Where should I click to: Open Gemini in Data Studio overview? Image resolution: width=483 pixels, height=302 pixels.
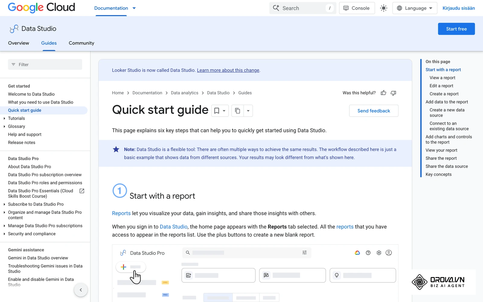click(38, 258)
